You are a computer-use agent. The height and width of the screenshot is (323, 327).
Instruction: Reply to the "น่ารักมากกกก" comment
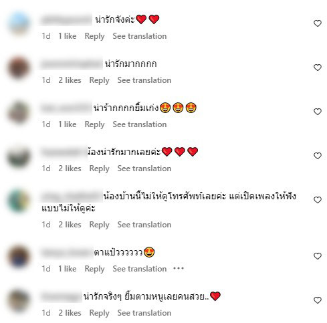pyautogui.click(x=99, y=80)
